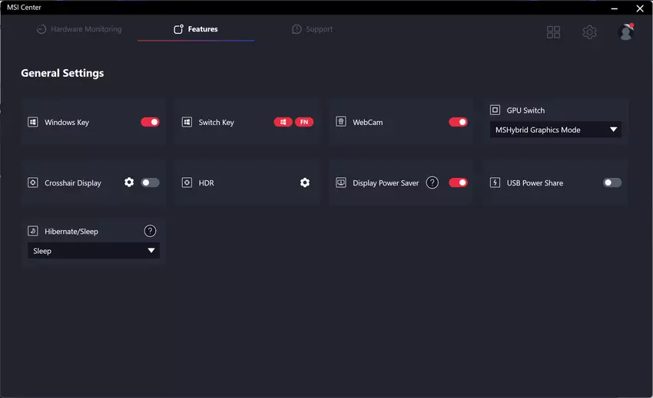653x398 pixels.
Task: Expand the GPU Switch mode dropdown
Action: (x=555, y=130)
